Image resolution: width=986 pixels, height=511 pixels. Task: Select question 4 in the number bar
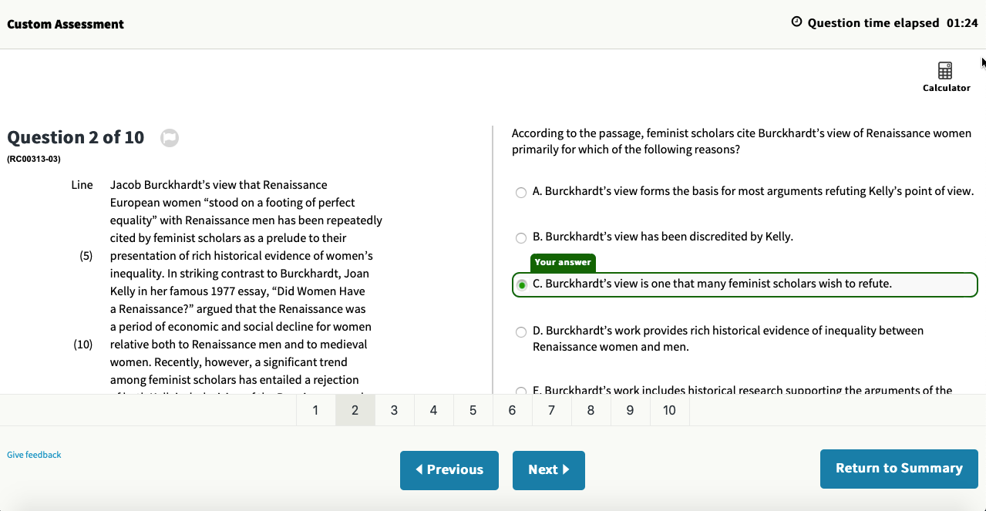(433, 410)
